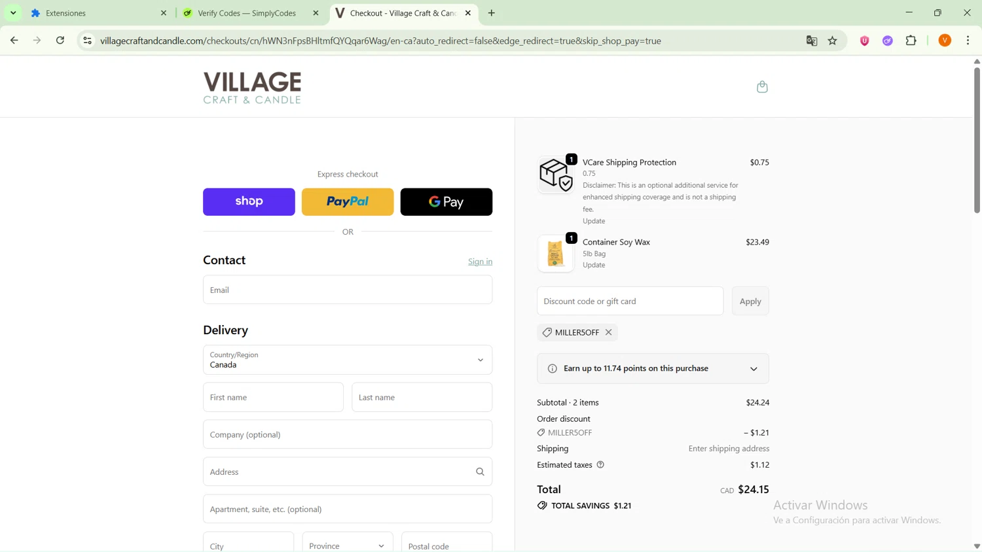The image size is (982, 552).
Task: Focus the Company (optional) field
Action: click(x=348, y=434)
